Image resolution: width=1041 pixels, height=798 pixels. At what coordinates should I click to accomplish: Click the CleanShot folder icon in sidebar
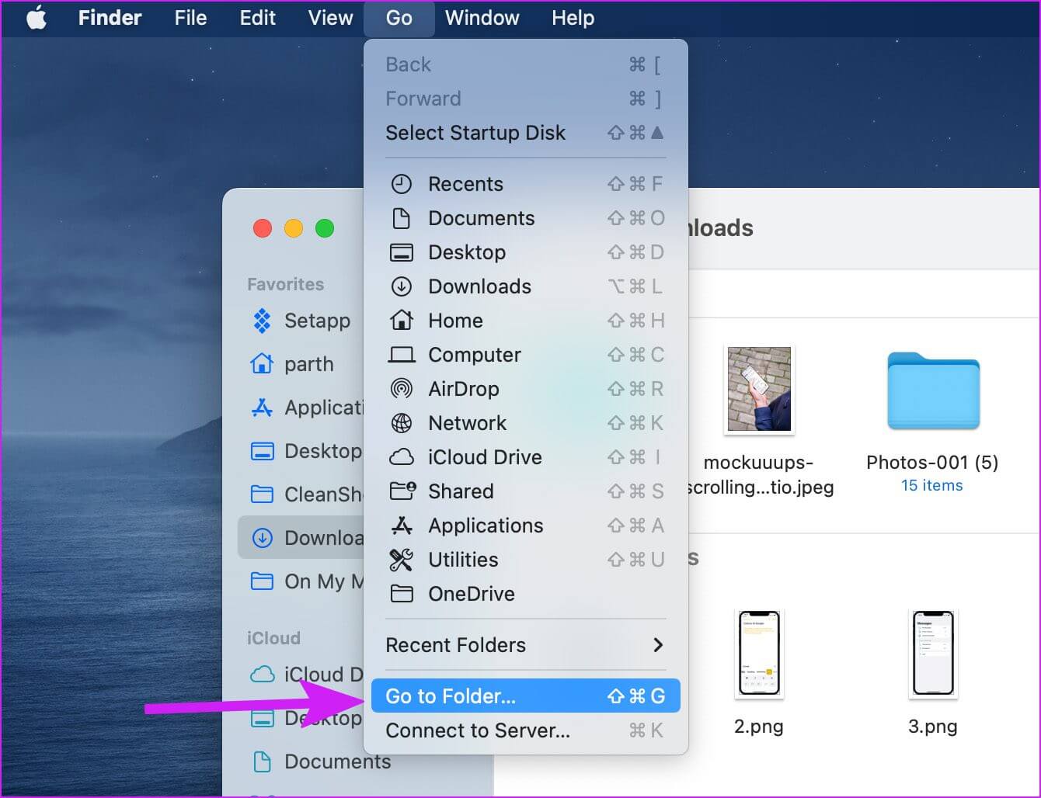[x=263, y=494]
